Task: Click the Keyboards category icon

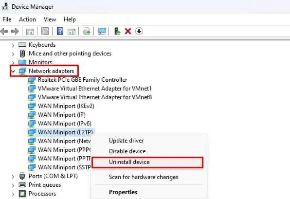Action: (x=22, y=45)
